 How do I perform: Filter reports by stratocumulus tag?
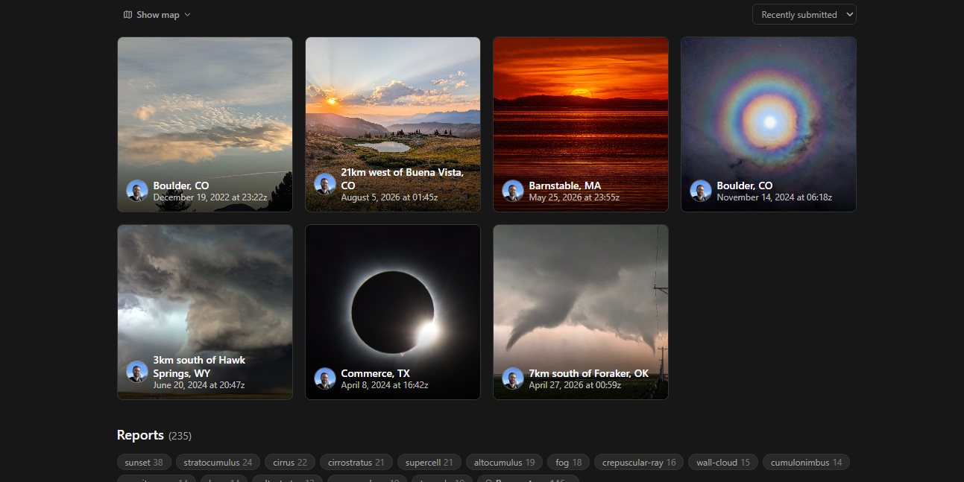(x=218, y=463)
